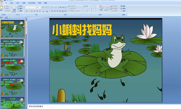Viewport: 181px width, 109px height.
Task: Click the Find (查找) binoculars icon
Action: (x=122, y=6)
